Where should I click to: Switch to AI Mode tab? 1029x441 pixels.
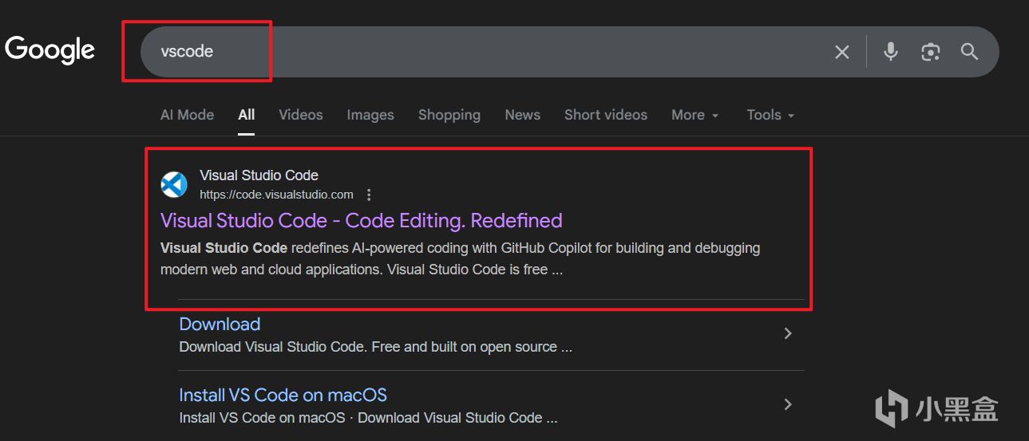click(187, 115)
